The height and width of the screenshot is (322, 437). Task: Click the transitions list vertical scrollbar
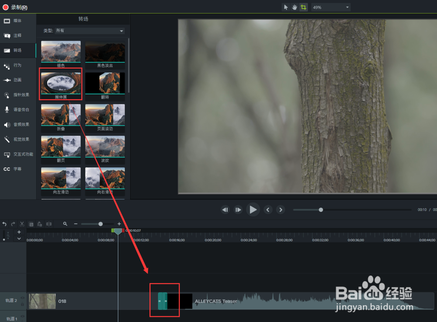click(x=128, y=66)
